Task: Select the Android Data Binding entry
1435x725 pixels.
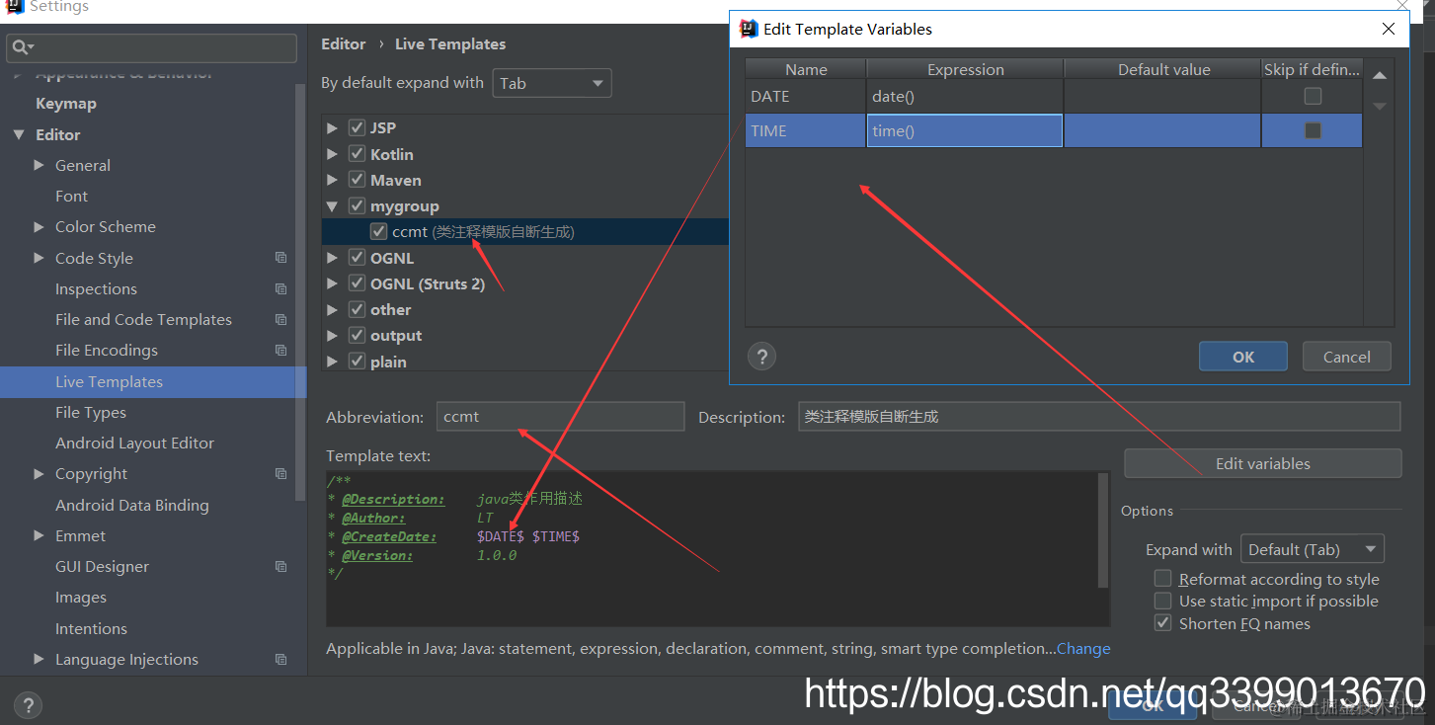Action: tap(132, 505)
